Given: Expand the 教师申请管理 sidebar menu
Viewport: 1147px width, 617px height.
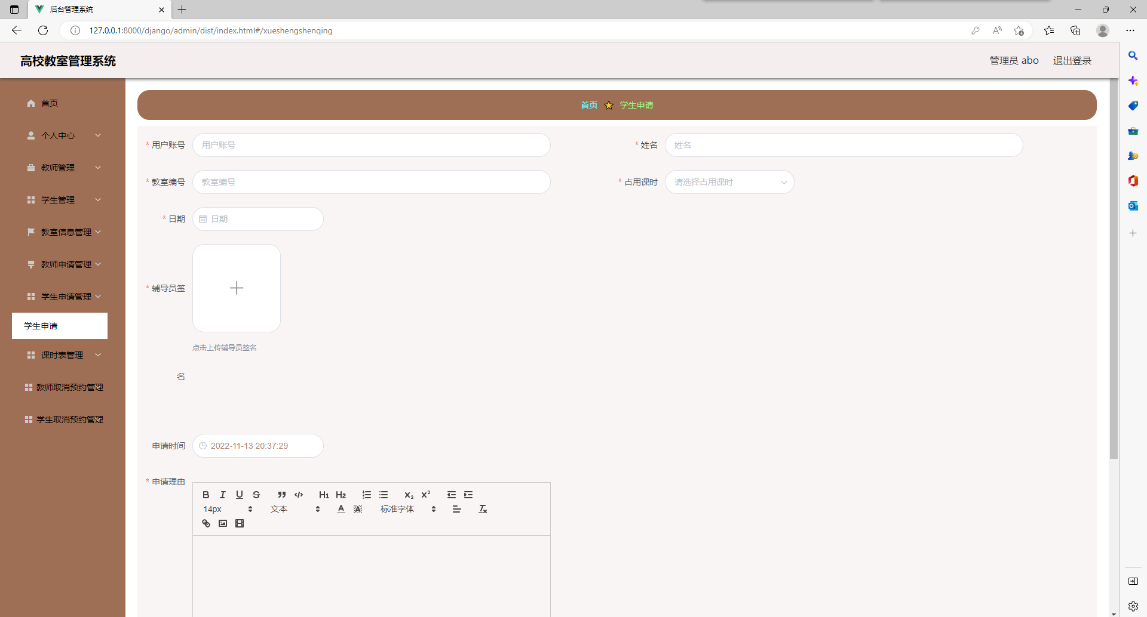Looking at the screenshot, I should (63, 264).
